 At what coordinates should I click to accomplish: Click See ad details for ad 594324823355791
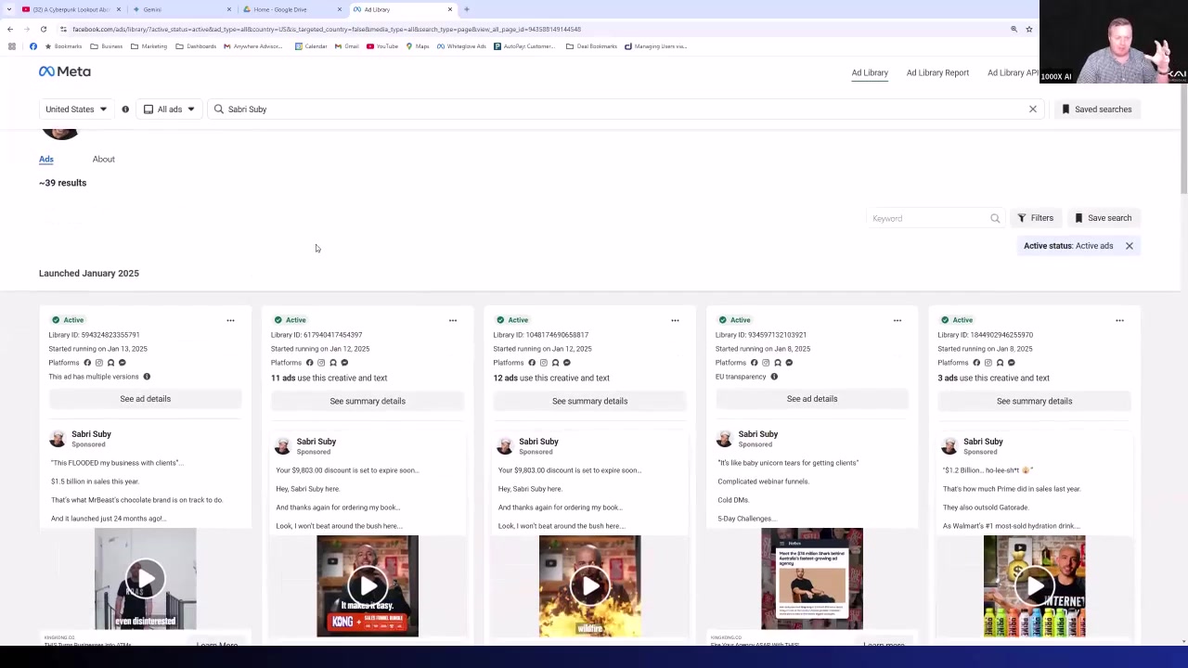145,399
